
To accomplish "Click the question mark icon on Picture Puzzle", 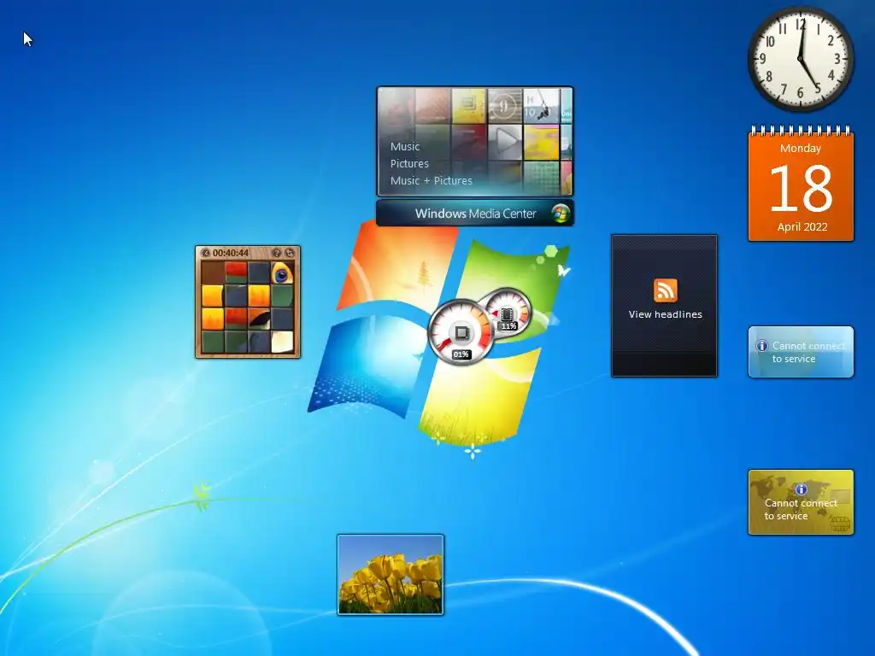I will tap(276, 253).
